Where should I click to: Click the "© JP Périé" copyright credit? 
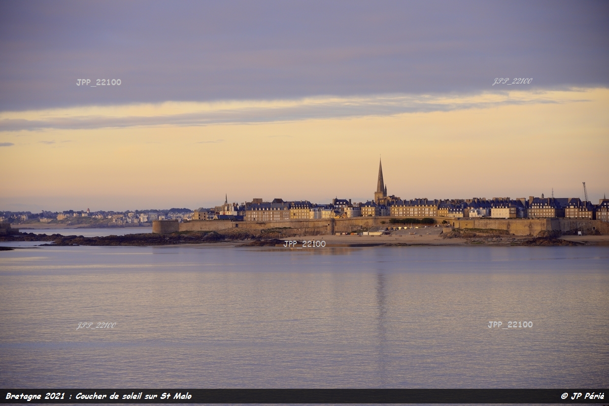pos(583,396)
